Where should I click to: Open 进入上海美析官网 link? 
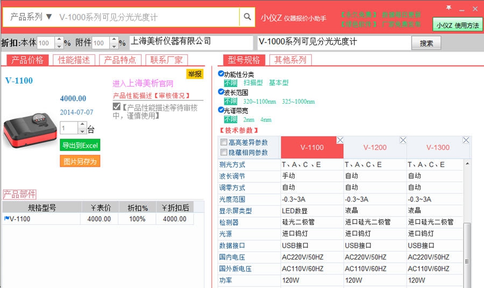pyautogui.click(x=143, y=83)
